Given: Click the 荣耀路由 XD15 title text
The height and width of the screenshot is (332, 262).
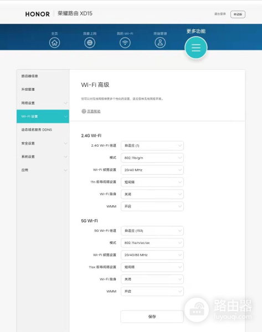Looking at the screenshot, I should [75, 13].
